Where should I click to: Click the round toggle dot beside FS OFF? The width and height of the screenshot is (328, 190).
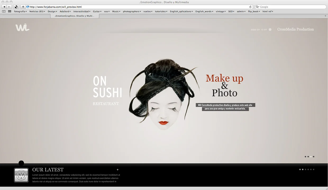(270, 30)
